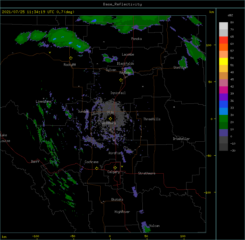This screenshot has width=245, height=240.
Task: Click the RockyMH map label
Action: (x=70, y=65)
